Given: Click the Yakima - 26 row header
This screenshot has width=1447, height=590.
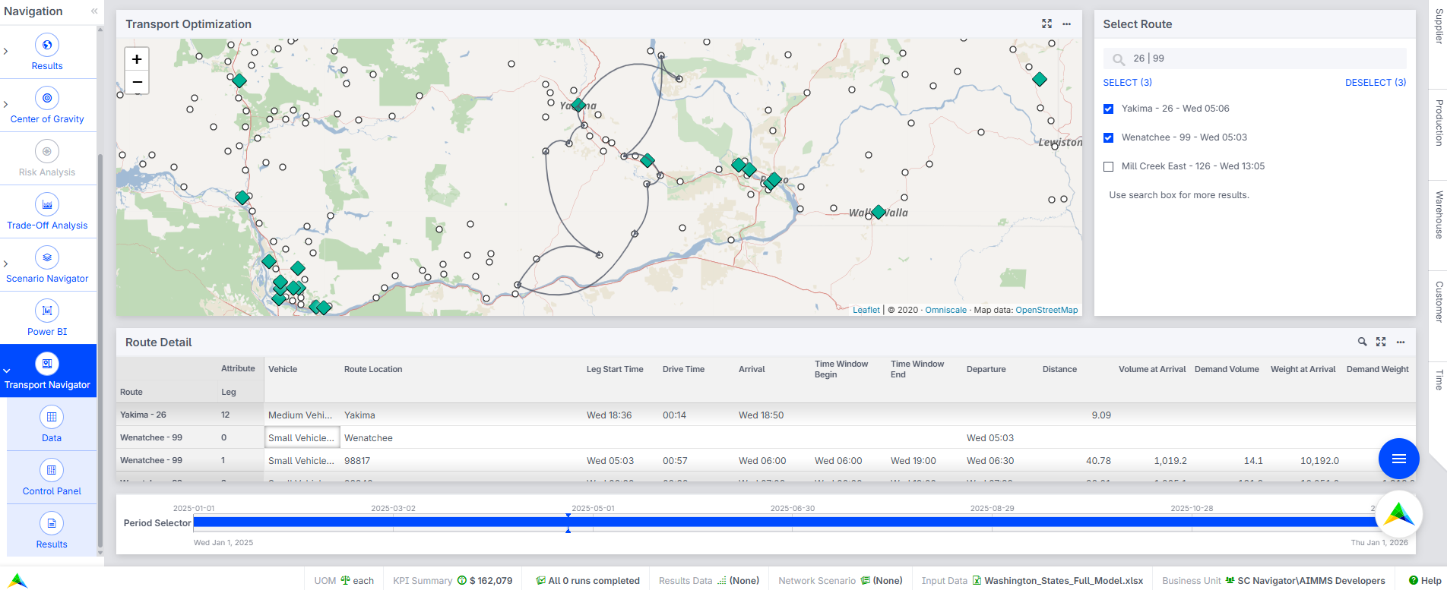Looking at the screenshot, I should 143,415.
